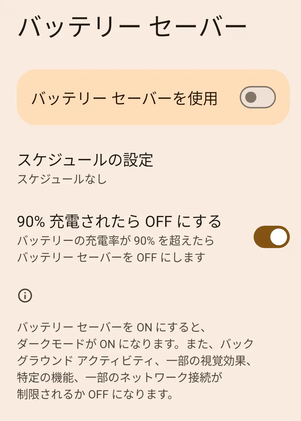
Task: Tap the バッテリーの充電率が 90% を超えたら description line
Action: tap(116, 241)
